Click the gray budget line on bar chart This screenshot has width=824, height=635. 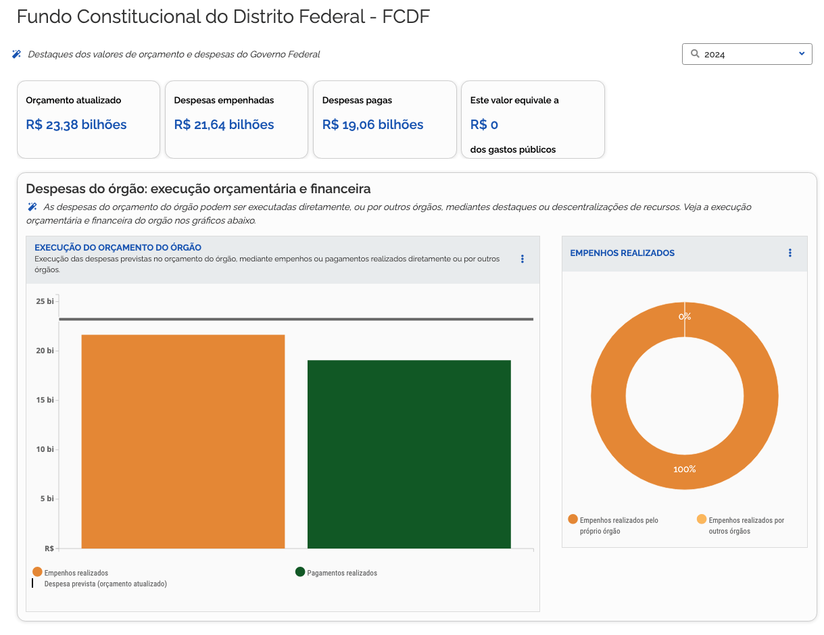[x=295, y=319]
